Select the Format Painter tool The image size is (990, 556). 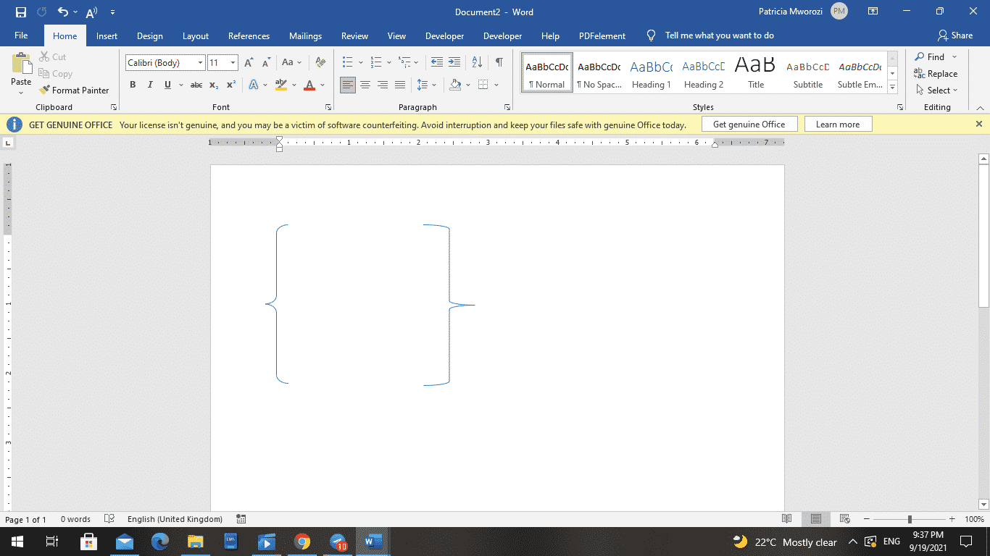coord(75,90)
